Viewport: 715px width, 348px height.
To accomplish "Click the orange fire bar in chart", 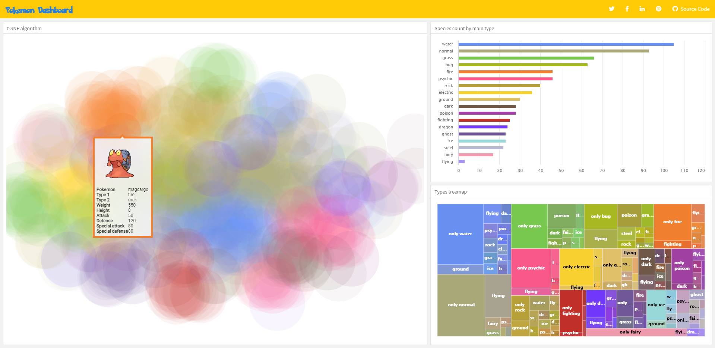I will (505, 72).
